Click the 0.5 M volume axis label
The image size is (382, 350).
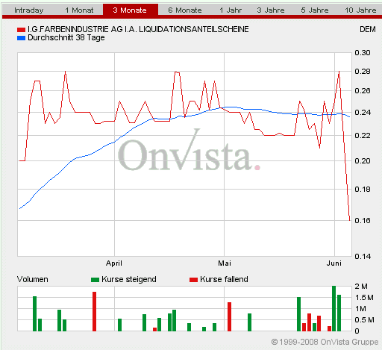click(x=364, y=320)
